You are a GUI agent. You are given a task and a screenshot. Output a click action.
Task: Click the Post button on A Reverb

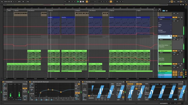tap(181, 73)
